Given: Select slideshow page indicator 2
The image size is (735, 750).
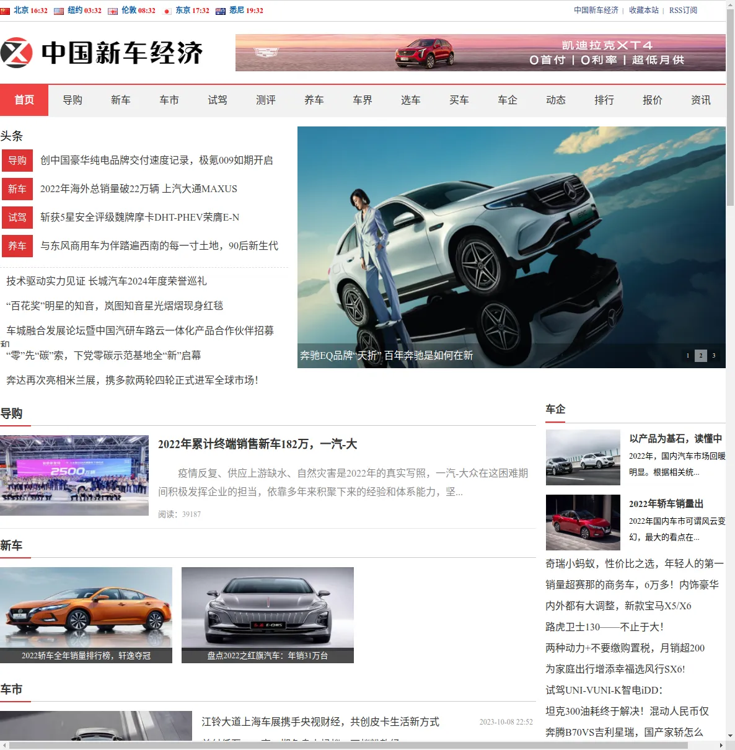Looking at the screenshot, I should 701,356.
